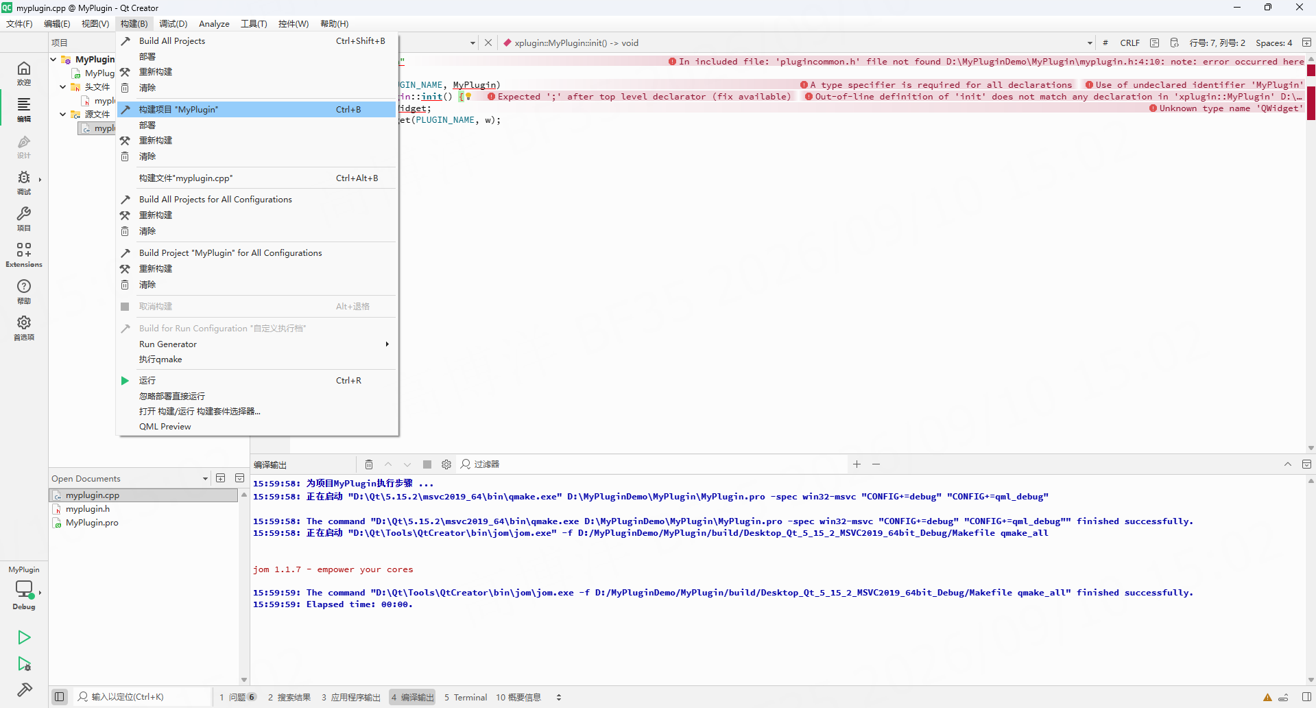Image resolution: width=1316 pixels, height=708 pixels.
Task: Collapse the 源文件 folder
Action: coord(63,115)
